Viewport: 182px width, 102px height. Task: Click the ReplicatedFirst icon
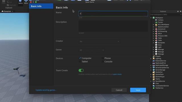coord(154,63)
